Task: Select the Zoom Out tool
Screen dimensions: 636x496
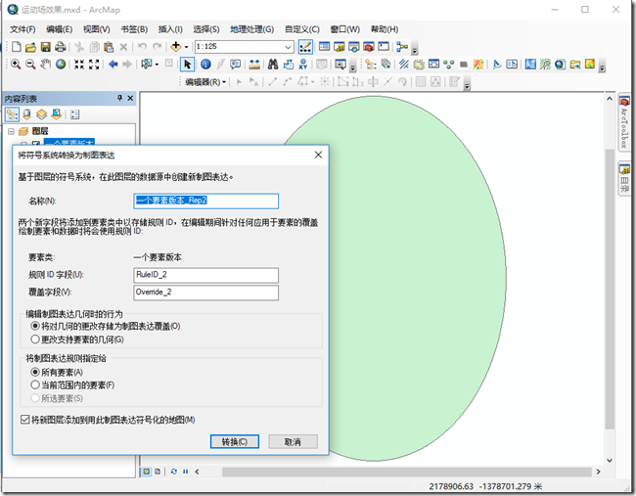Action: click(30, 64)
